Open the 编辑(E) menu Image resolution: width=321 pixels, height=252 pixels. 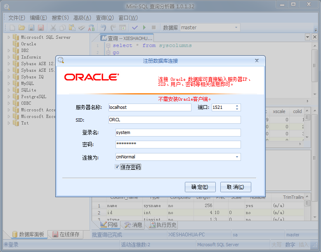pos(38,18)
